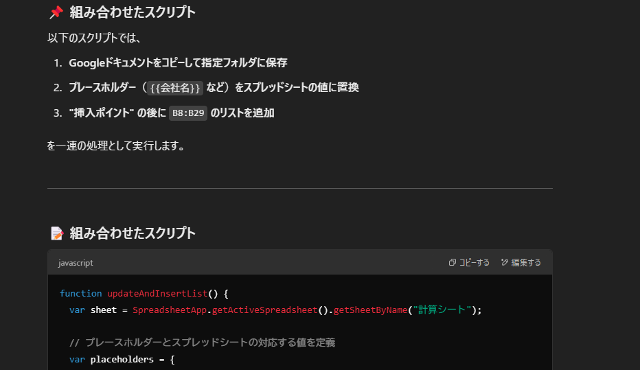Viewport: 640px width, 370px height.
Task: Click the SpreadsheetApp token in code
Action: 170,310
